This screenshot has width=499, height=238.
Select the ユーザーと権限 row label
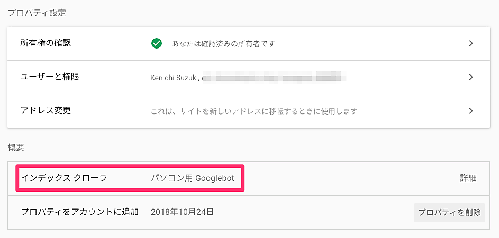coord(49,77)
